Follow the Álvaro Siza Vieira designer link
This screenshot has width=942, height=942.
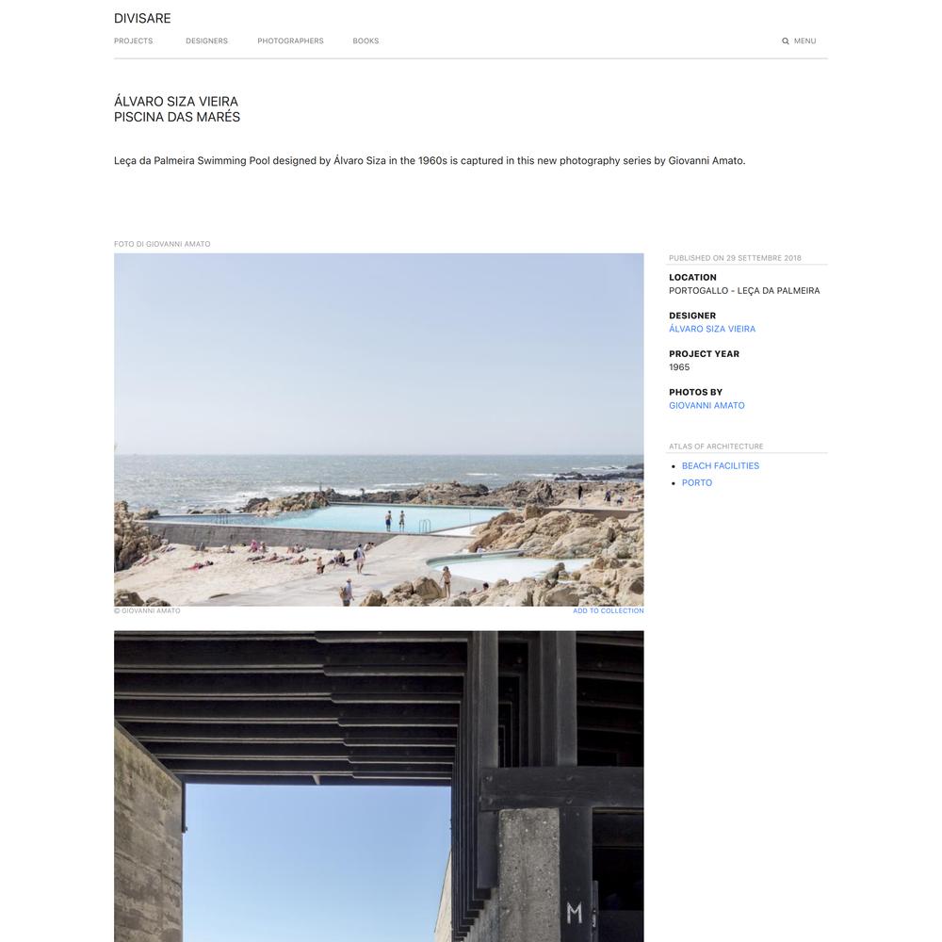(x=712, y=329)
